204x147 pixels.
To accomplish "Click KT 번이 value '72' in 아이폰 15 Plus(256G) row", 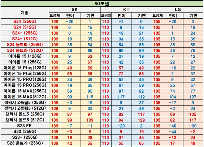I will 121,74.
